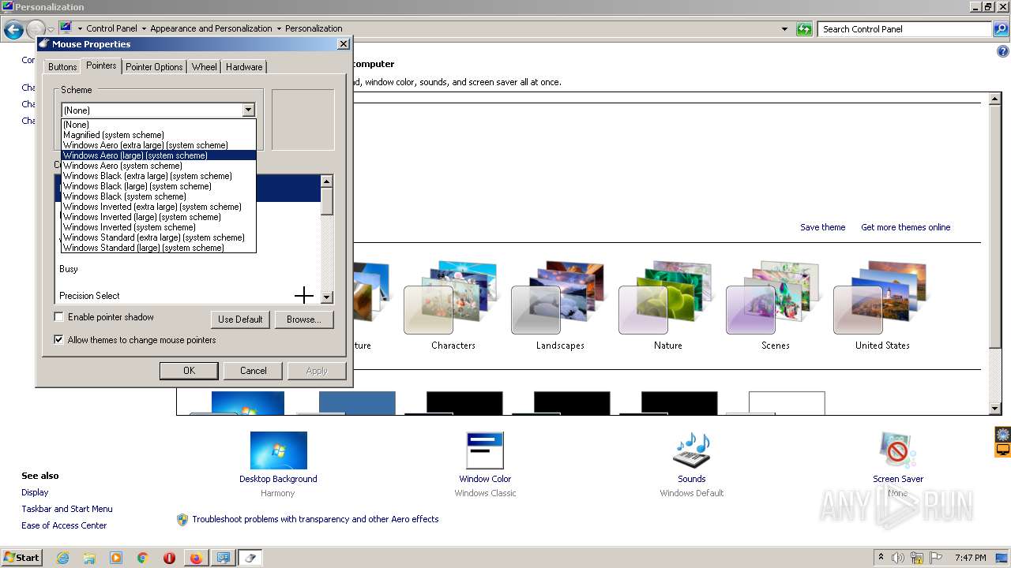Screen dimensions: 1011x568
Task: Click the OK button
Action: pos(189,371)
